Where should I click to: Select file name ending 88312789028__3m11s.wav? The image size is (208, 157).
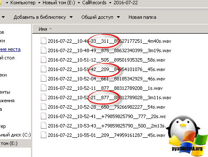coord(110,98)
